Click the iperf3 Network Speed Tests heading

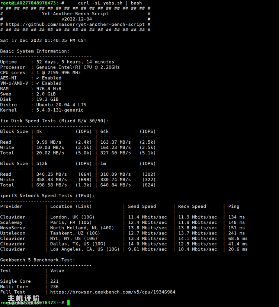pos(47,196)
